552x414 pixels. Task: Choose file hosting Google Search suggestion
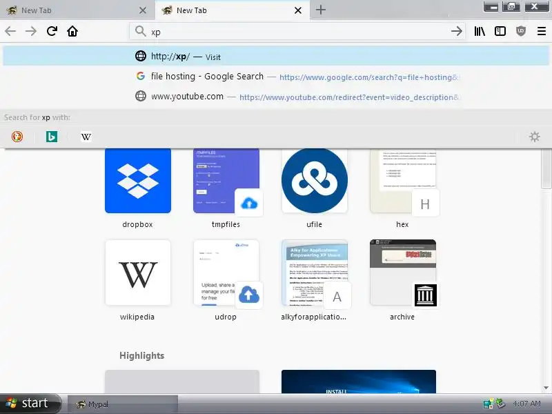pos(276,77)
